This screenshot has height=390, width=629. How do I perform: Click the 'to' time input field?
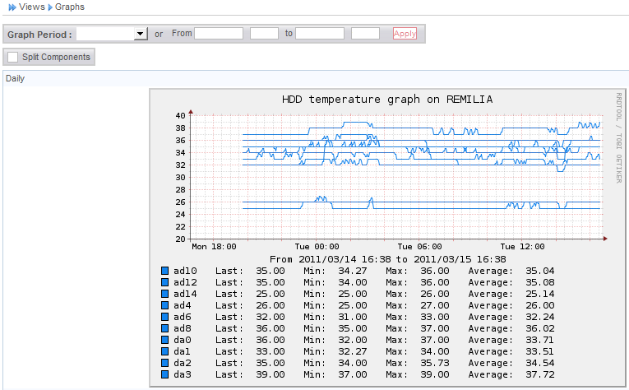tap(365, 34)
